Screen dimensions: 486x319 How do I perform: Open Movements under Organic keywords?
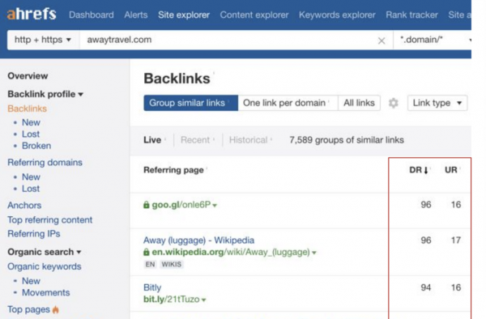46,292
